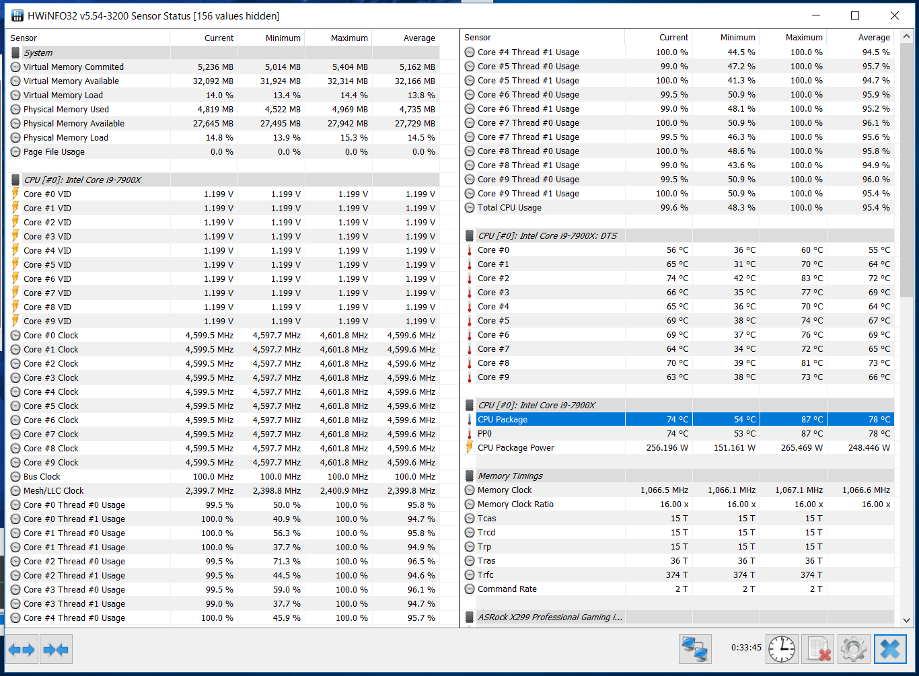The image size is (919, 676).
Task: Click the clock reset timer icon
Action: click(x=781, y=649)
